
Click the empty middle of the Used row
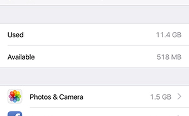click(89, 35)
